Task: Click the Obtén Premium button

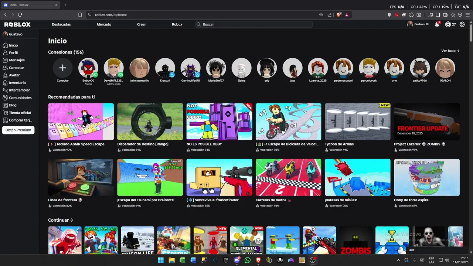Action: click(18, 130)
